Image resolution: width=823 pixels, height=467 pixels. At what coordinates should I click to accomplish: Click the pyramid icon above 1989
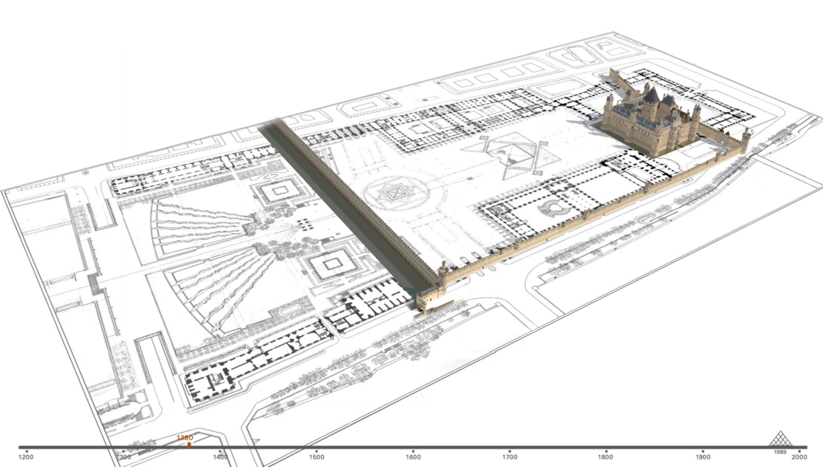(779, 439)
